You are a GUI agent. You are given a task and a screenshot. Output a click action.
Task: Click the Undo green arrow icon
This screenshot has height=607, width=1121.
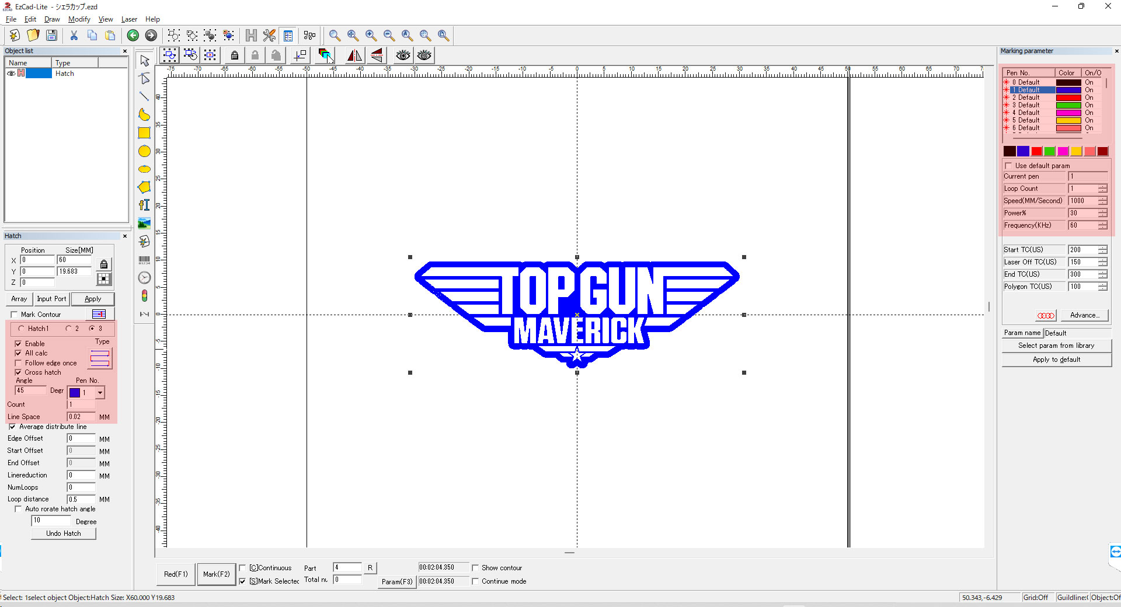coord(133,36)
